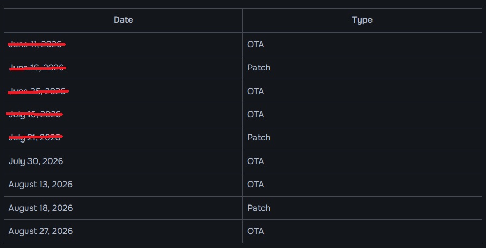Screen dimensions: 486x248
Task: Click OTA in the crossed-out July 16 row
Action: coord(256,115)
